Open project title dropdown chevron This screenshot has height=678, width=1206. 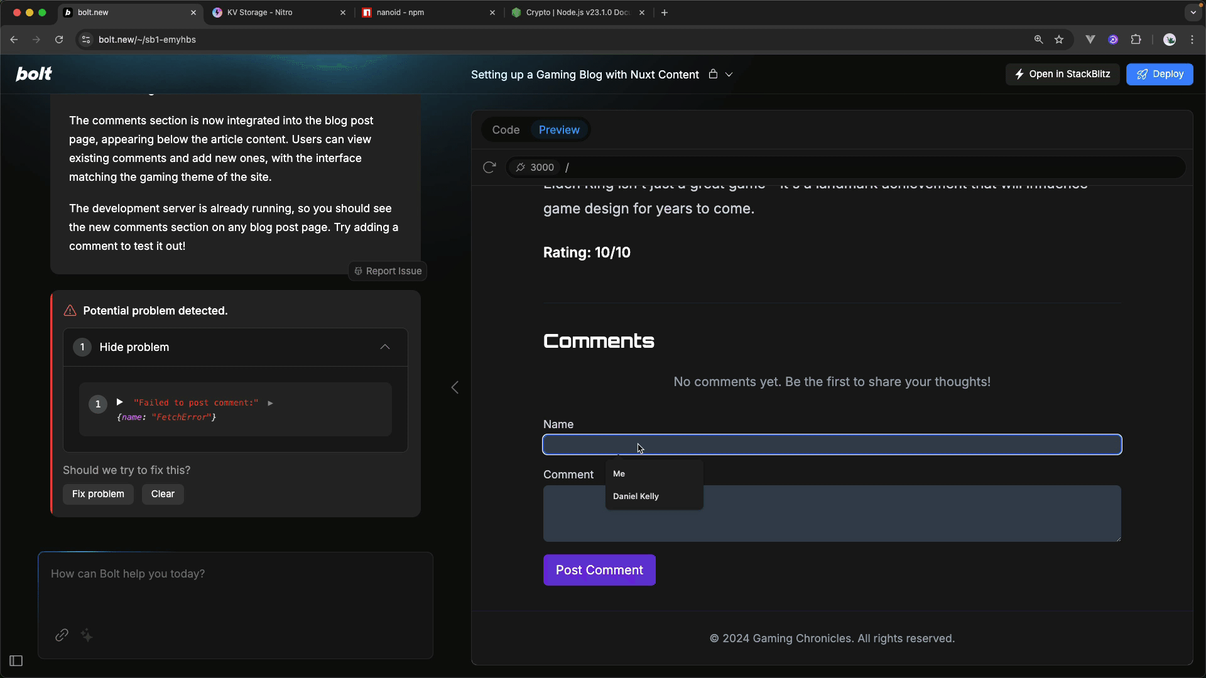(x=729, y=74)
